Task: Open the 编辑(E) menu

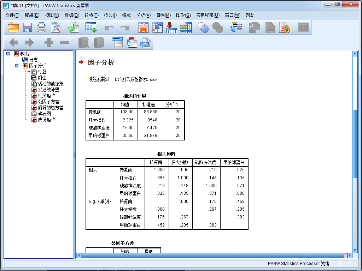Action: (x=32, y=15)
